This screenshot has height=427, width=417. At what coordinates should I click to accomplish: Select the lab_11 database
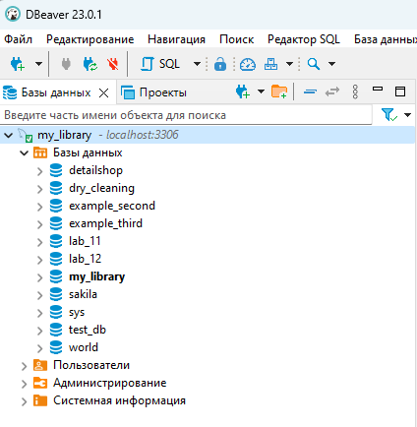[85, 241]
